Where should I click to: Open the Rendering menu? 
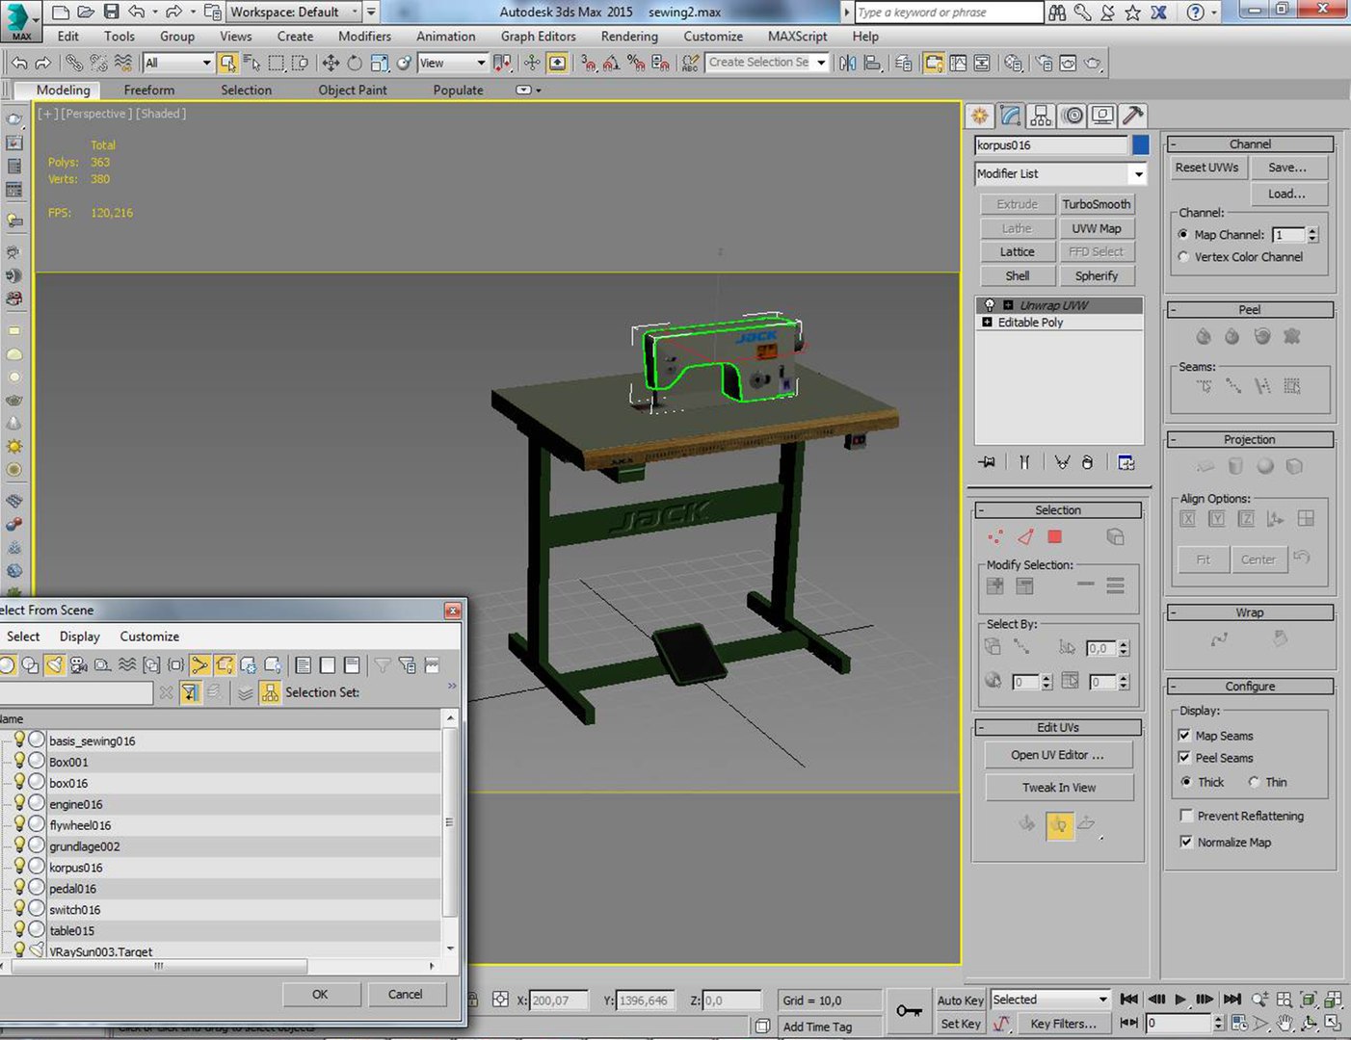point(629,37)
